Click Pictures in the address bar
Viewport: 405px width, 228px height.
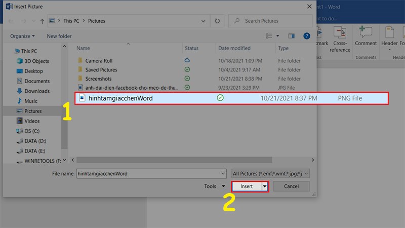[x=97, y=21]
